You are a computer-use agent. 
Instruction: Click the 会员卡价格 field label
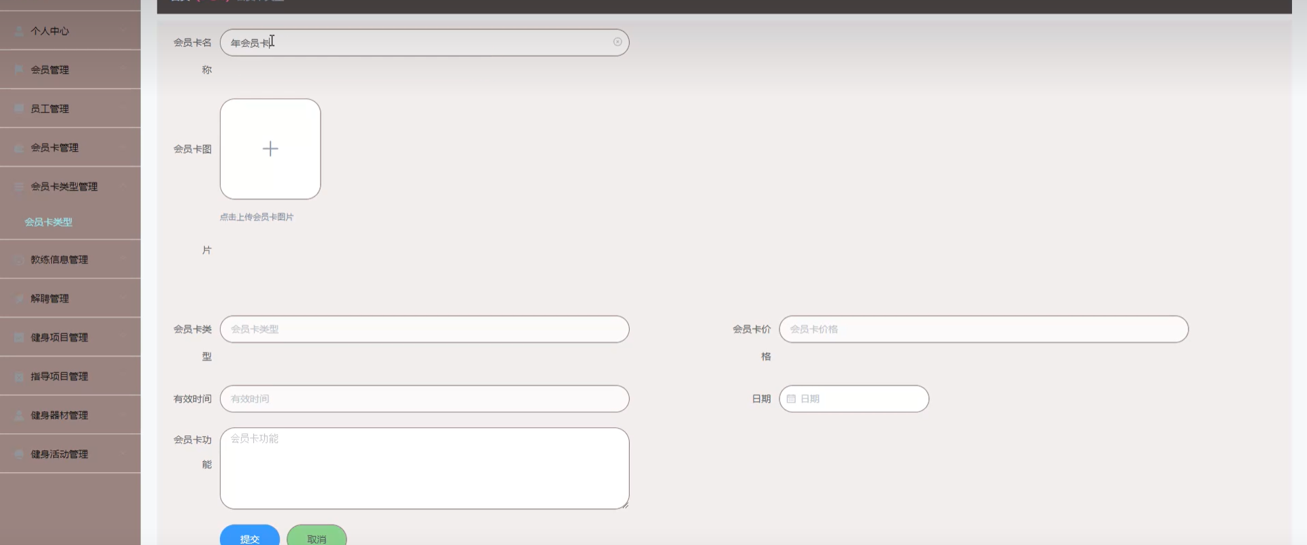[752, 342]
